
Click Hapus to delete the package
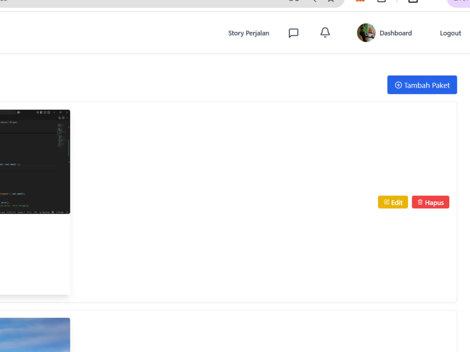[x=431, y=202]
